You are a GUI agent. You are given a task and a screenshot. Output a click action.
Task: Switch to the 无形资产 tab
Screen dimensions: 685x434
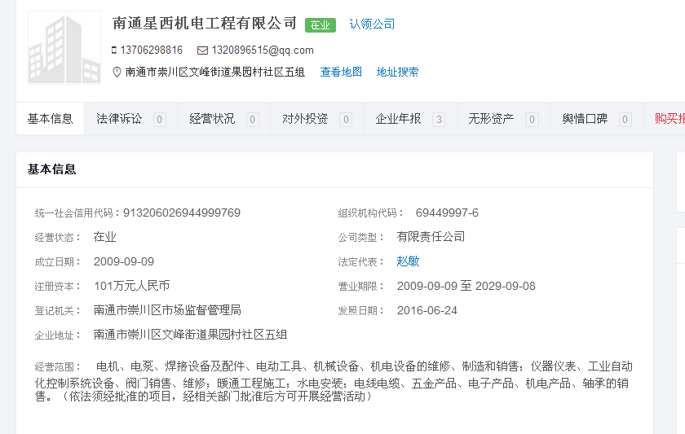click(x=491, y=119)
